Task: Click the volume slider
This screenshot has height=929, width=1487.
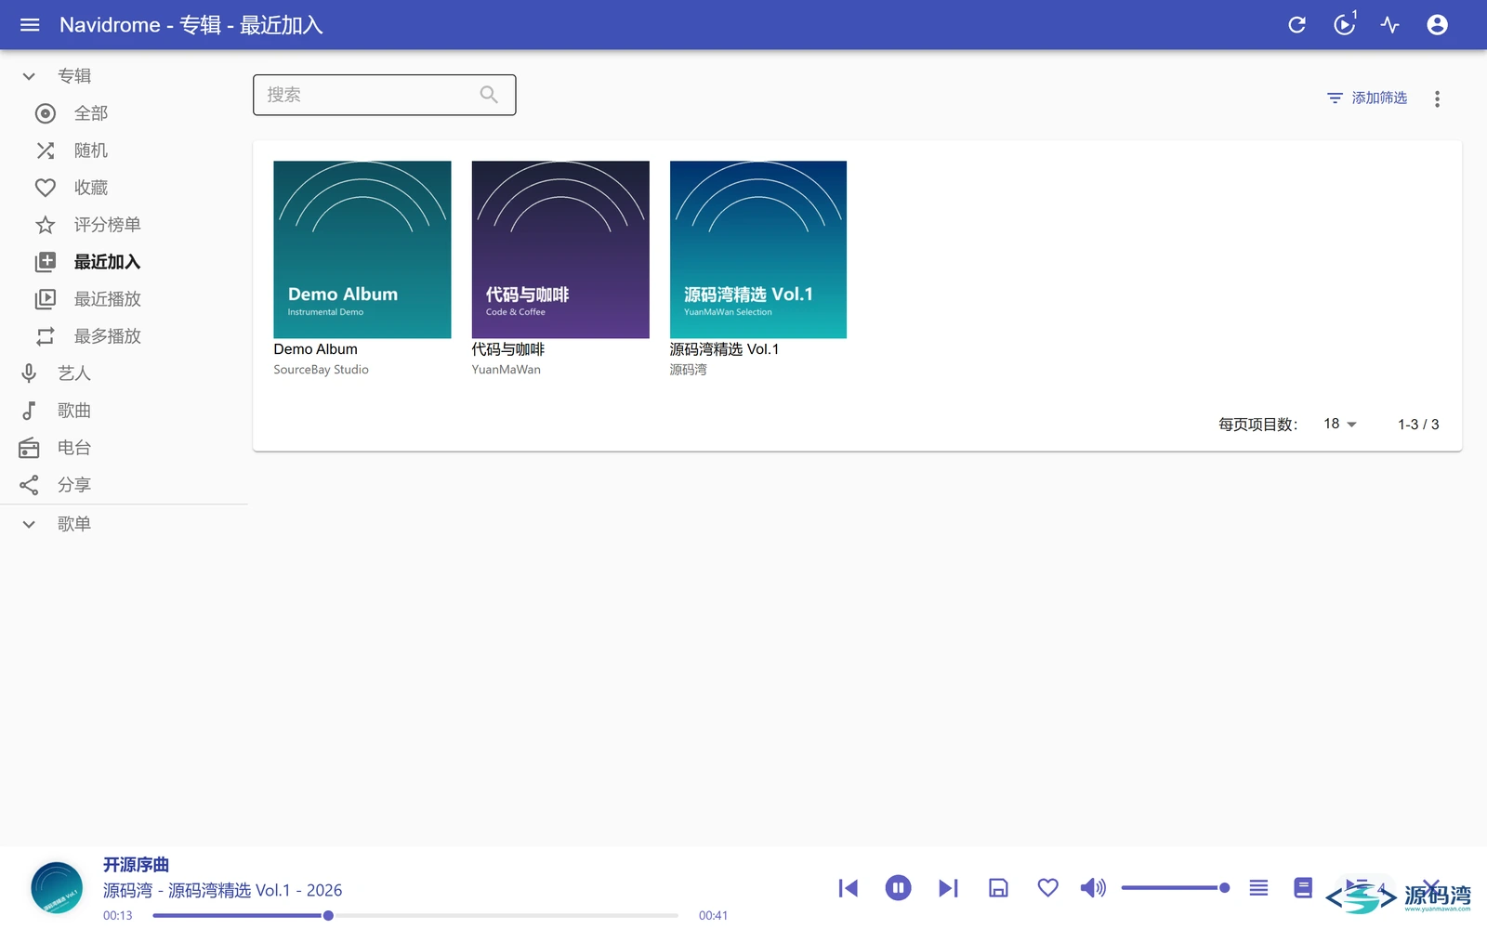Action: (1175, 888)
